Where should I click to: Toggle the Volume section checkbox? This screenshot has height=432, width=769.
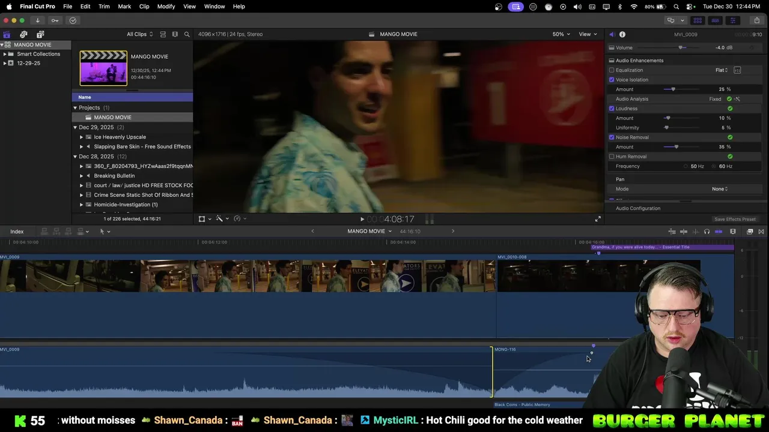coord(612,47)
